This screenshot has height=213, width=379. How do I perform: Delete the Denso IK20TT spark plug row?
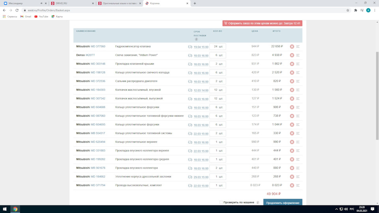pos(292,55)
